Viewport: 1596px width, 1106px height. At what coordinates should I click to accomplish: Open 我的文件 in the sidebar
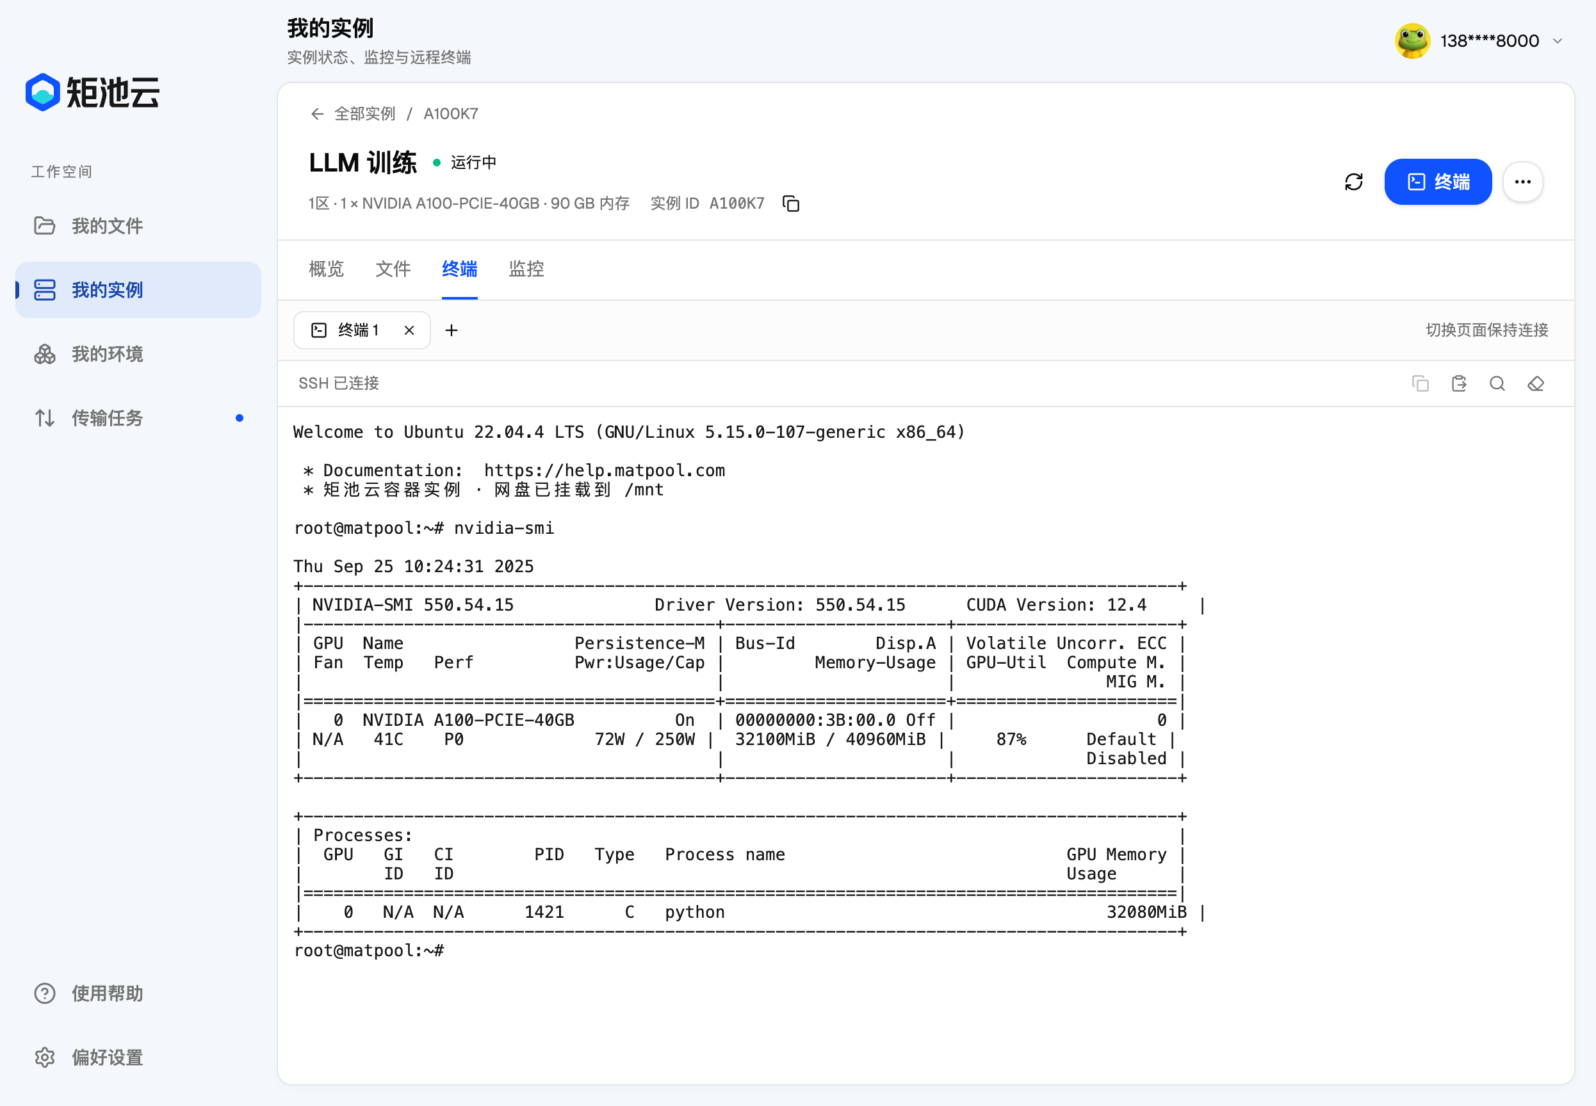(x=138, y=226)
